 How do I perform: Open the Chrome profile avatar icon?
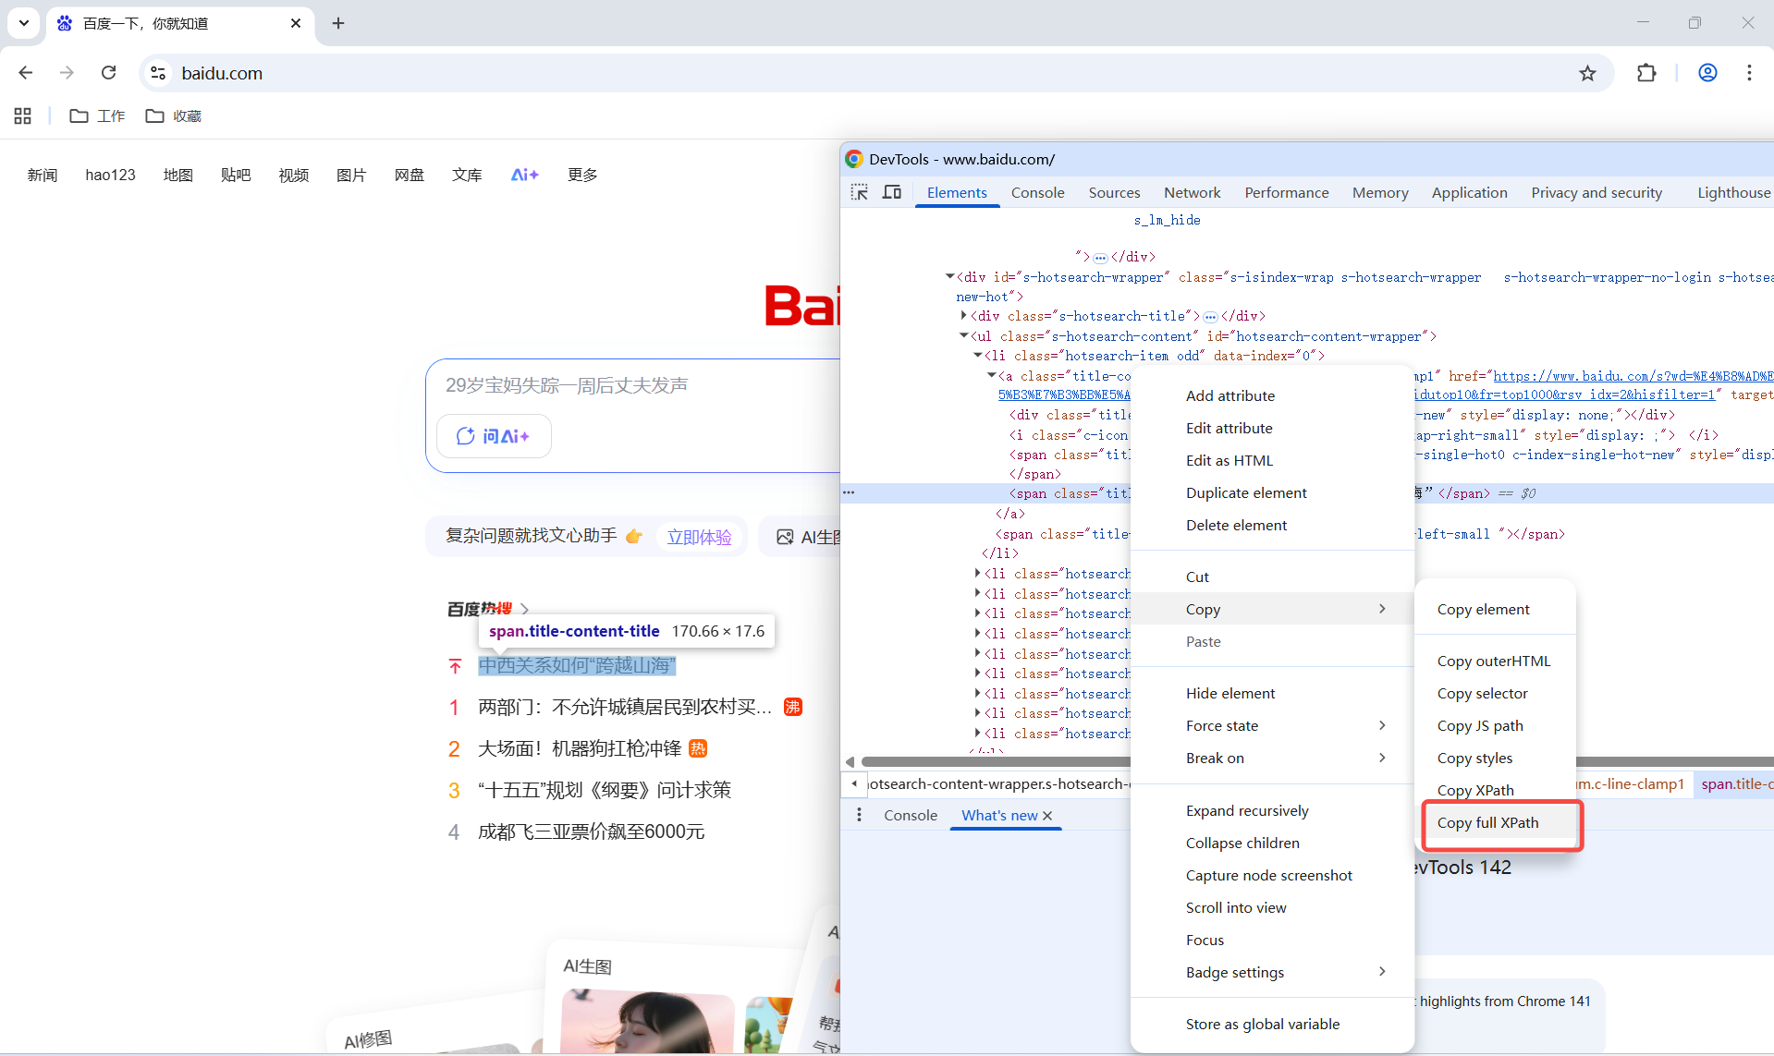click(x=1707, y=73)
